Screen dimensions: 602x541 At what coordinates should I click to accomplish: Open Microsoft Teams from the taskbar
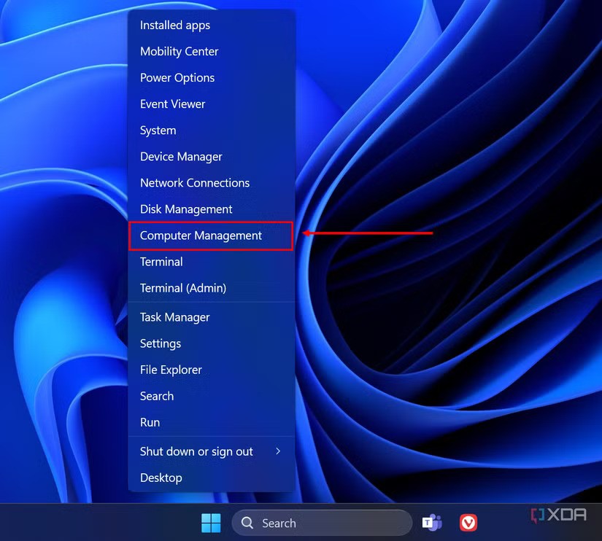point(432,523)
